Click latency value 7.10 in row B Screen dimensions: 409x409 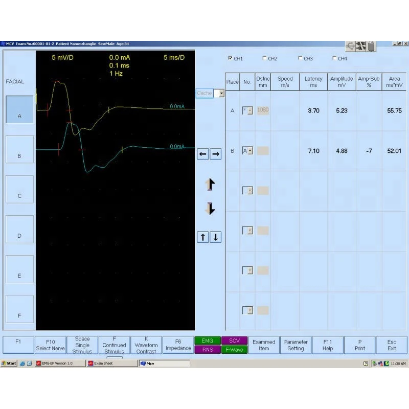coord(313,151)
